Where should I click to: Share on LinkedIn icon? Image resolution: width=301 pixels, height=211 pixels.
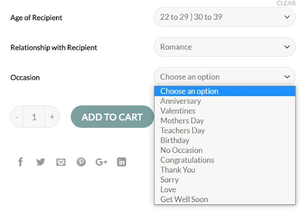[x=121, y=162]
